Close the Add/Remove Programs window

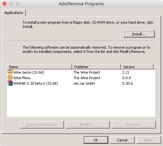tap(5, 4)
